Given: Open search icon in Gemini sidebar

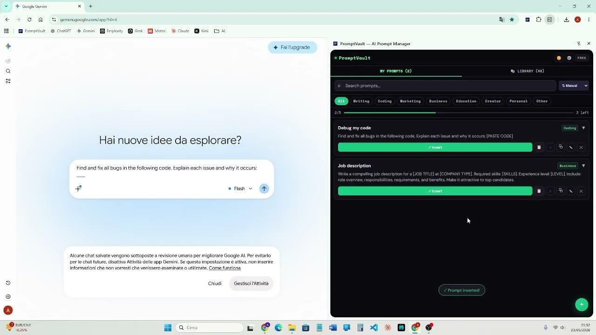Looking at the screenshot, I should [8, 71].
